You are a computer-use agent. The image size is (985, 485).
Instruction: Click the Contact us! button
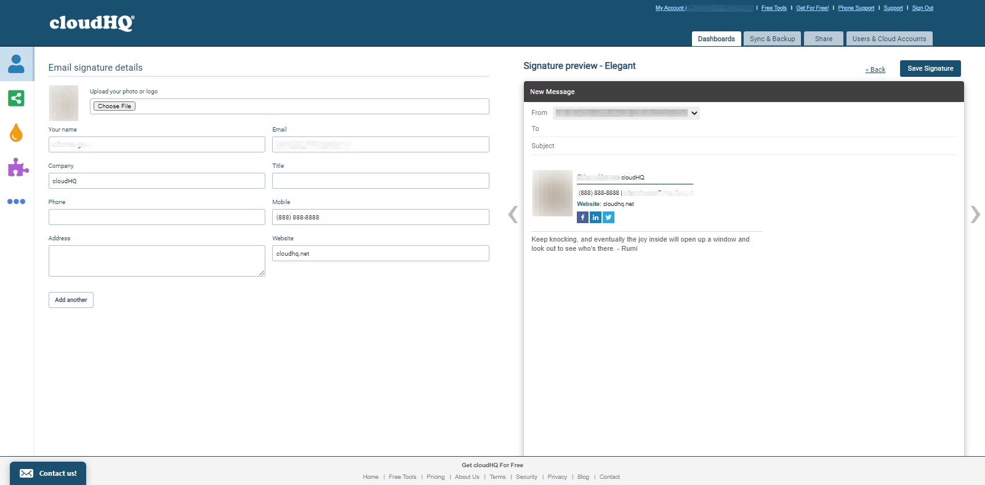[48, 473]
